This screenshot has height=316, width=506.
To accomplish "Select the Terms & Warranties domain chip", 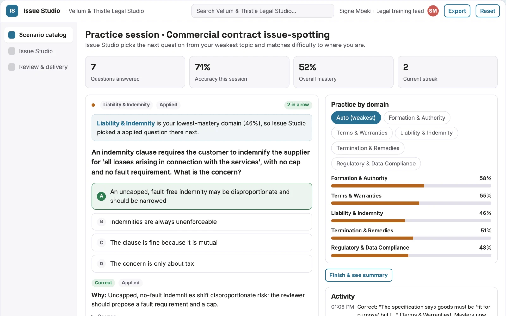I will [x=362, y=133].
